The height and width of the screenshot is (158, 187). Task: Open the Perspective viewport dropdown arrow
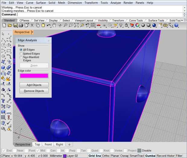tap(32, 32)
